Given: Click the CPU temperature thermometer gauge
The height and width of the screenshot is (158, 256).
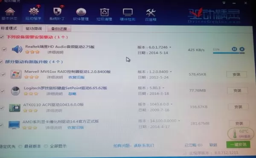Looking at the screenshot, I should [x=241, y=134].
